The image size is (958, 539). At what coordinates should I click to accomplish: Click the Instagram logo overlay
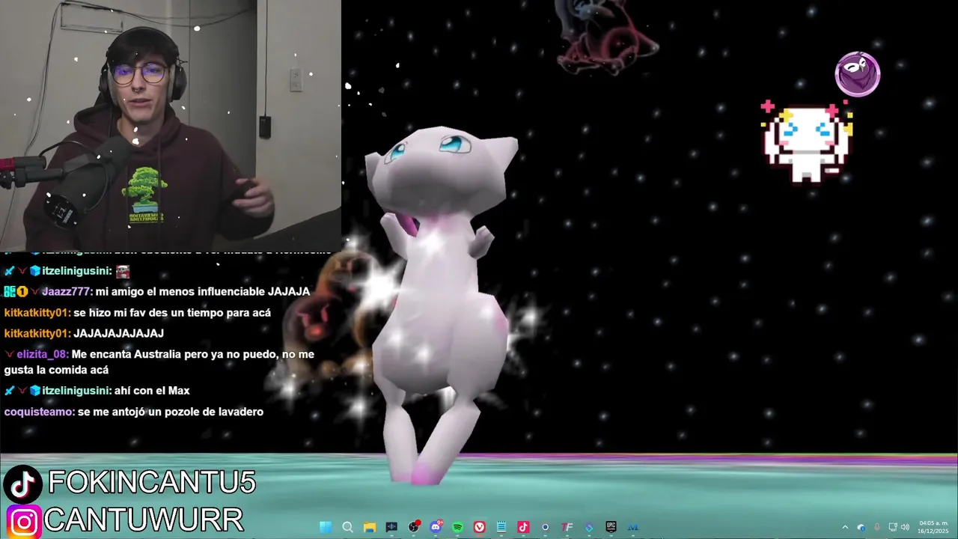[x=23, y=522]
